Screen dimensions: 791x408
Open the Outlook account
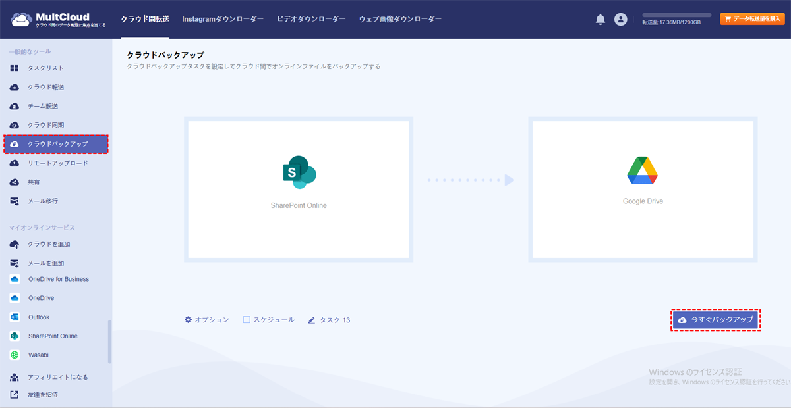point(39,317)
